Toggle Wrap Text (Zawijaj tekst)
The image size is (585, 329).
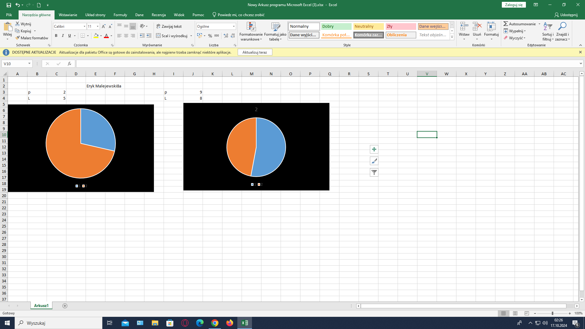point(169,27)
